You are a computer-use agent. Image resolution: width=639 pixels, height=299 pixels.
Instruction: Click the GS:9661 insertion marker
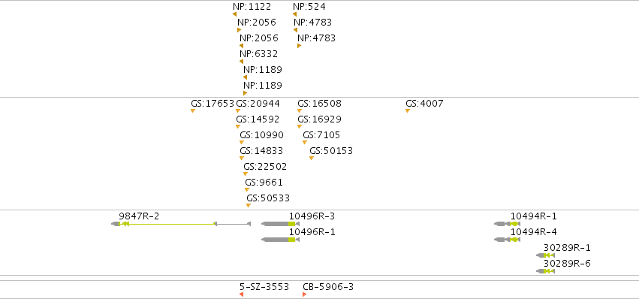click(x=247, y=189)
